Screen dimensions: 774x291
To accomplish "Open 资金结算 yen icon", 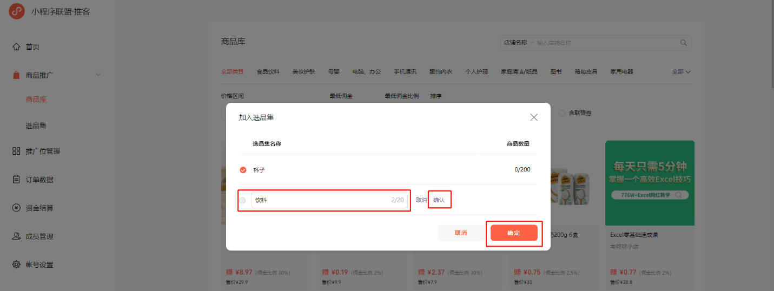I will [16, 208].
